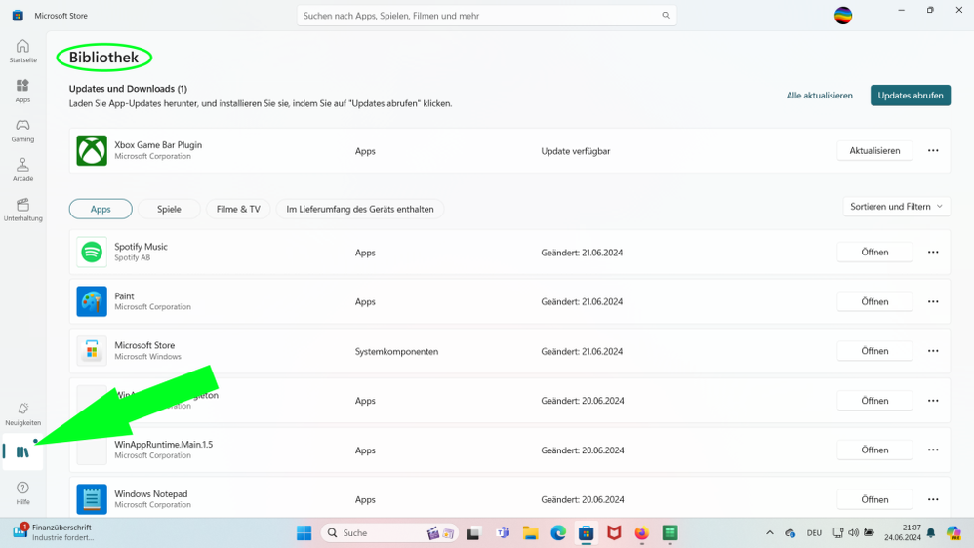Click the Alle aktualisieren link
The height and width of the screenshot is (548, 974).
[x=819, y=96]
